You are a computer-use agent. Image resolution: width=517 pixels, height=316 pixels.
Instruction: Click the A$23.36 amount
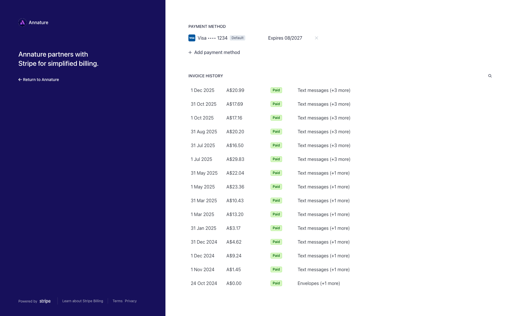pyautogui.click(x=235, y=187)
